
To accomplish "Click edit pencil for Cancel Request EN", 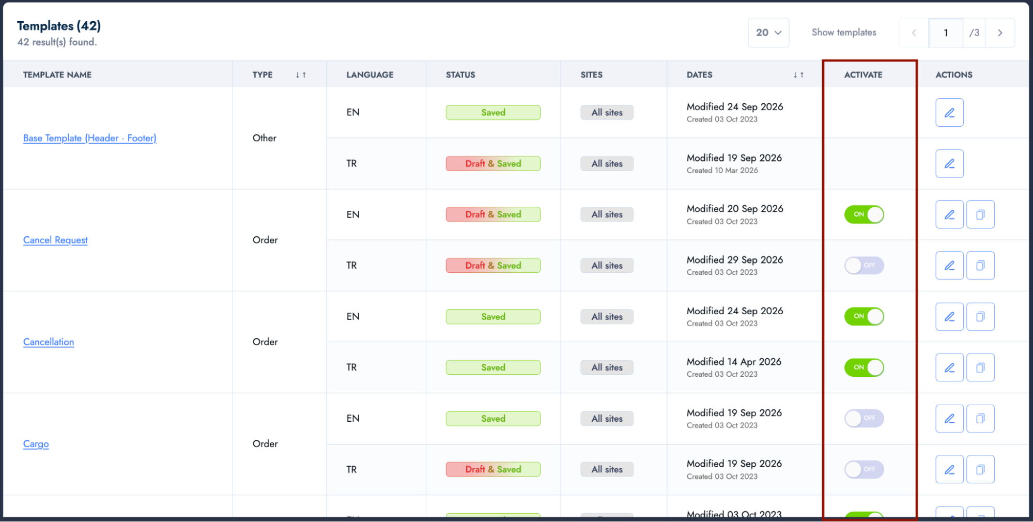I will click(x=949, y=214).
